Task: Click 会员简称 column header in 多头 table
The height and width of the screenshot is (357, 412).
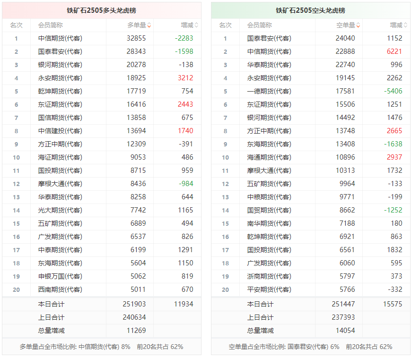Action: (51, 25)
